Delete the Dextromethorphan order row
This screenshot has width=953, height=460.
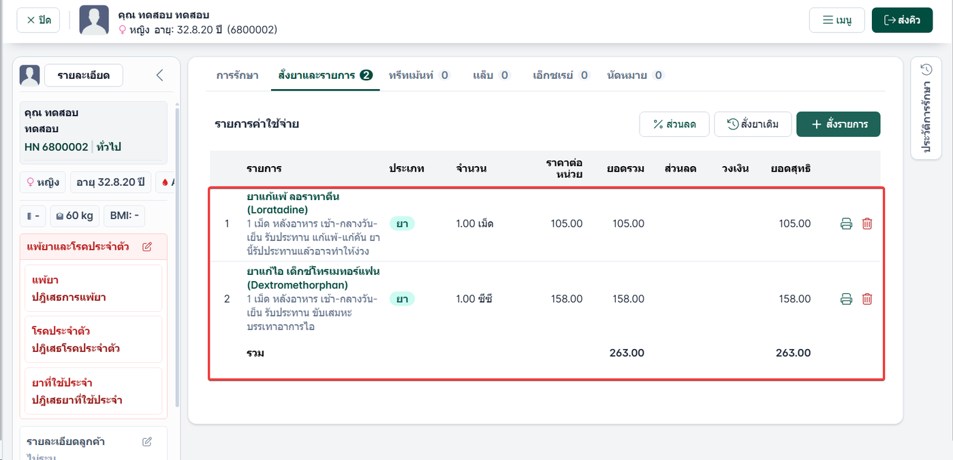click(867, 299)
